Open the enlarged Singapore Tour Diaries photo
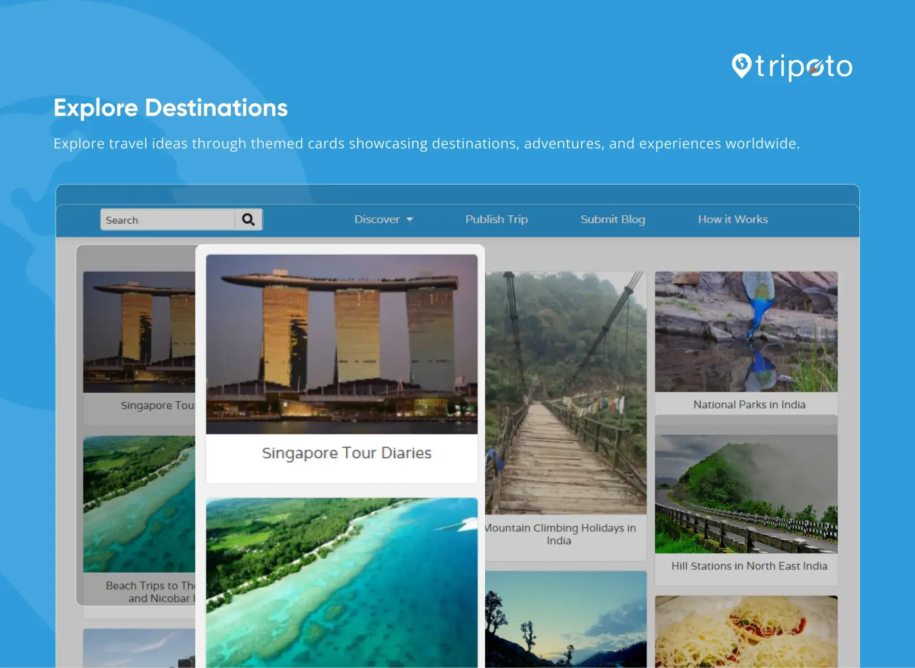The height and width of the screenshot is (668, 915). point(342,344)
